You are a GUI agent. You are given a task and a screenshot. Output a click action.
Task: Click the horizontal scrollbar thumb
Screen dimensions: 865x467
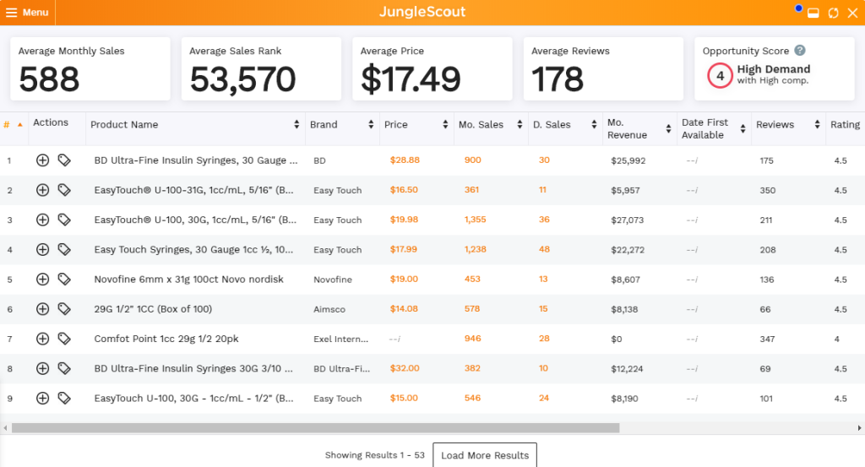[316, 428]
